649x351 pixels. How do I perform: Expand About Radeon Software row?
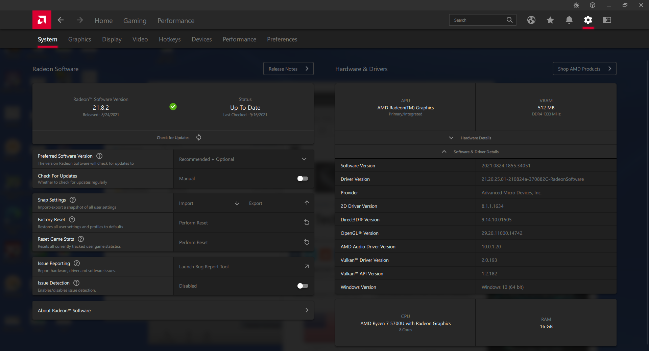point(173,310)
